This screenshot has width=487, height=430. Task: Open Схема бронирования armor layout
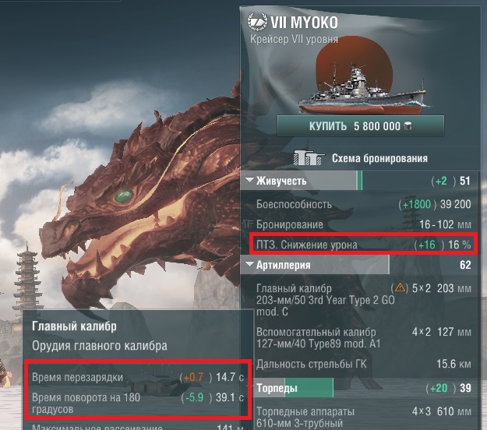361,158
